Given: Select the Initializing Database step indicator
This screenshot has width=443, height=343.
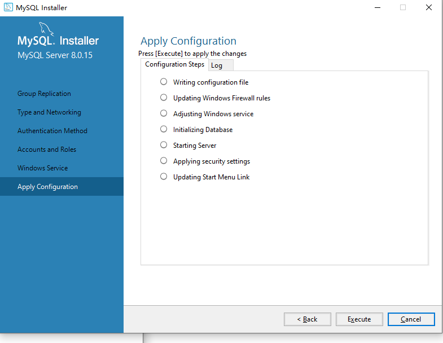Looking at the screenshot, I should 164,129.
